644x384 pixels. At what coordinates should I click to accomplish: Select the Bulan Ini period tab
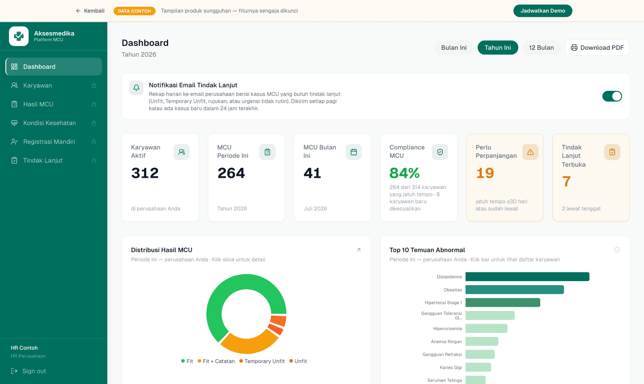[x=454, y=47]
